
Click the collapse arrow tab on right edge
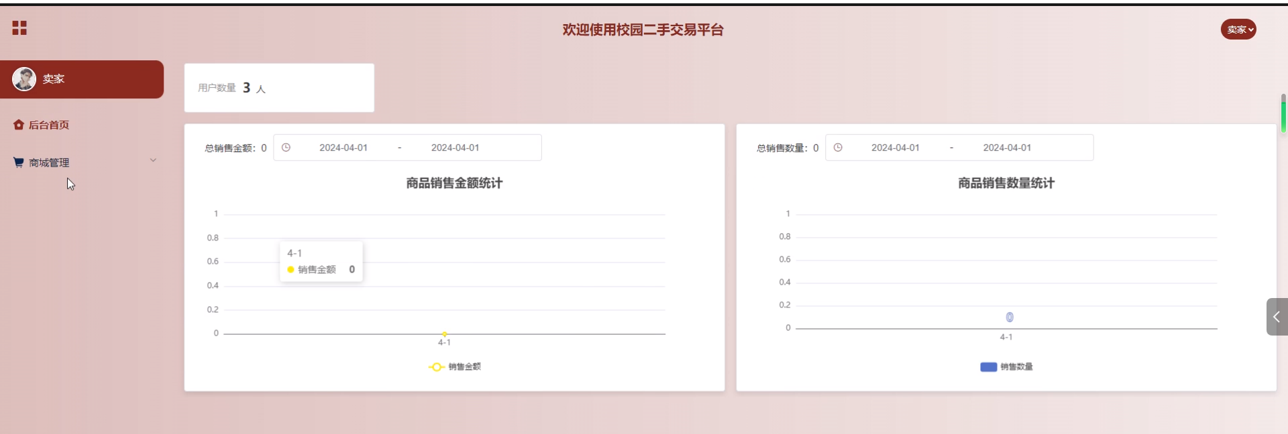tap(1277, 317)
